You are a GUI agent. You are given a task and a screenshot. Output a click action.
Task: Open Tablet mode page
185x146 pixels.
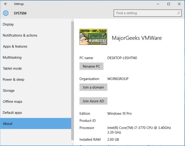pyautogui.click(x=36, y=68)
